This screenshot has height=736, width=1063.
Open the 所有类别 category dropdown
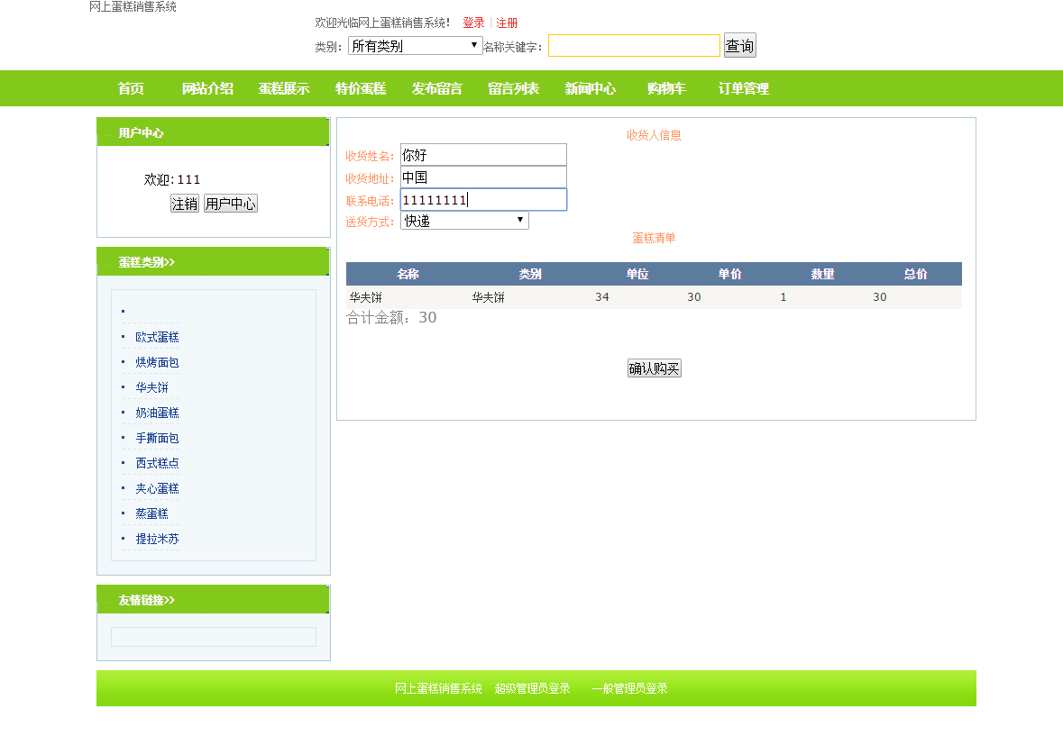pyautogui.click(x=415, y=46)
